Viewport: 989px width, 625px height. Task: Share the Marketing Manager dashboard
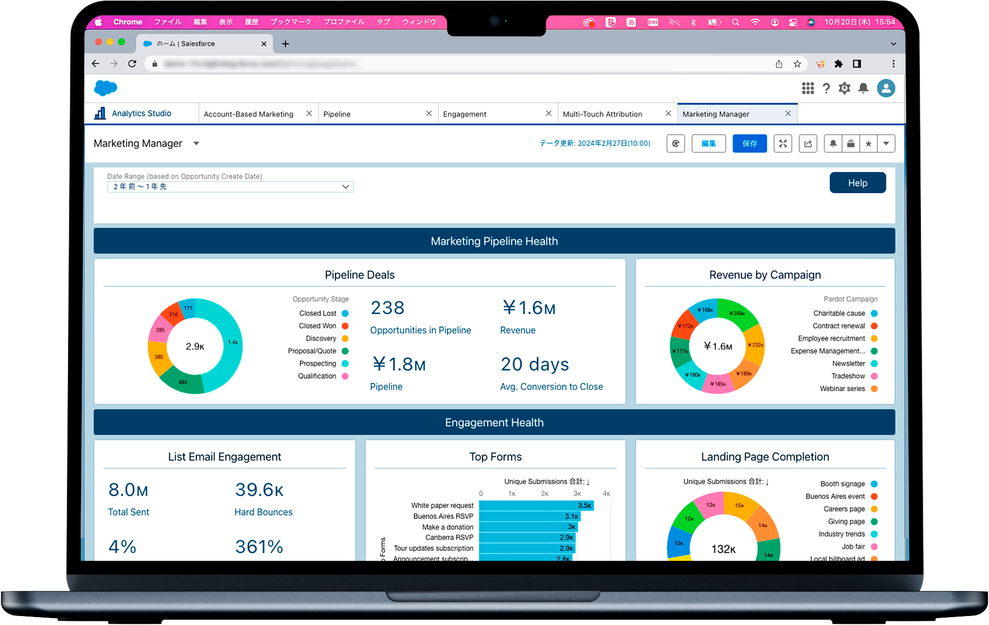pos(807,143)
